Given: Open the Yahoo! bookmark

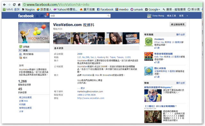Looking at the screenshot, I should click(66, 9).
